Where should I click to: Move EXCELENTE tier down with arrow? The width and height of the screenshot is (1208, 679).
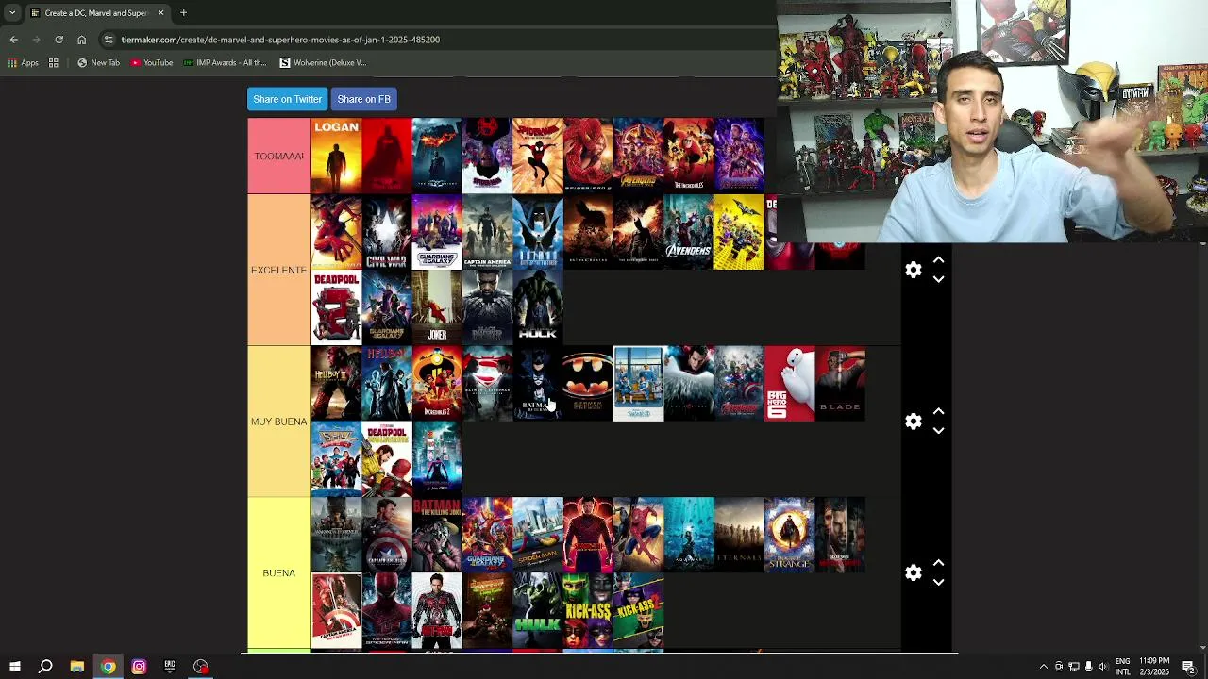click(938, 280)
